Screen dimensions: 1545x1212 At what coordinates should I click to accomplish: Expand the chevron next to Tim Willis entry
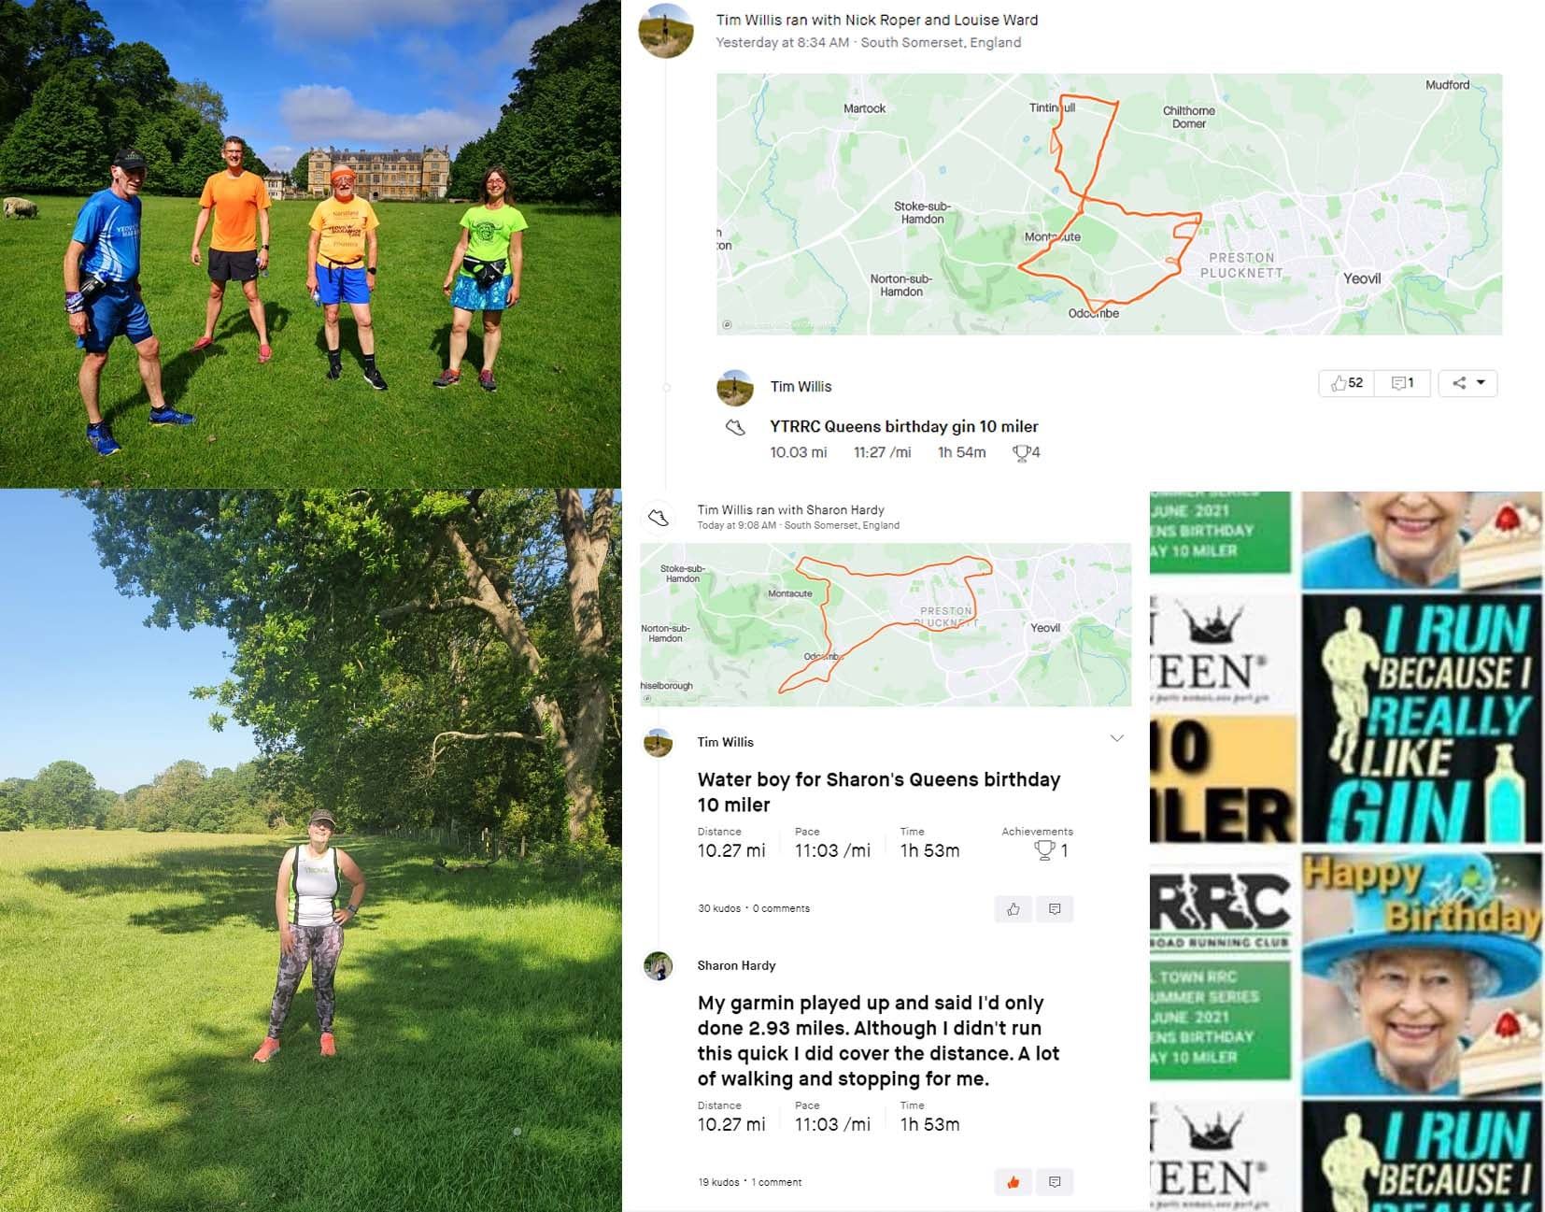pos(1116,738)
